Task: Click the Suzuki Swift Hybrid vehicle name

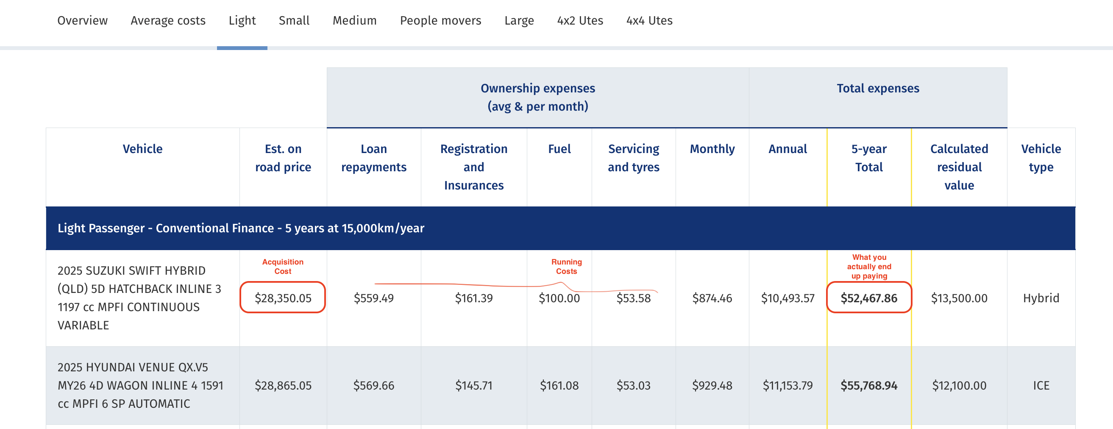Action: [x=139, y=298]
